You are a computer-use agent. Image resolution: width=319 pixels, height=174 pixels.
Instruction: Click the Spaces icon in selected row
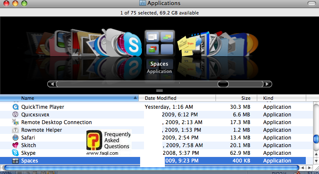coord(15,160)
